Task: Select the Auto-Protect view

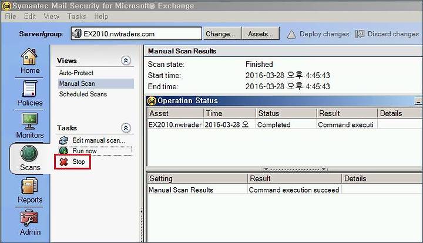Action: pos(76,73)
